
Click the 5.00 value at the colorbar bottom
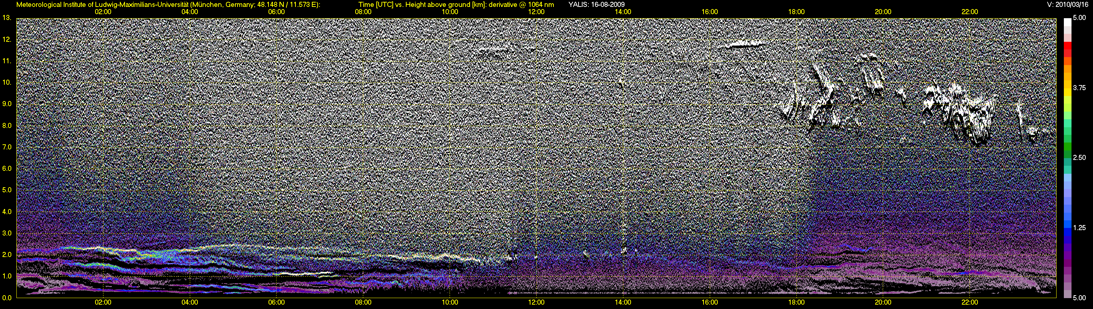[1080, 298]
